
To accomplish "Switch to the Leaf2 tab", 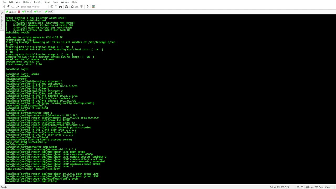I will (x=49, y=12).
